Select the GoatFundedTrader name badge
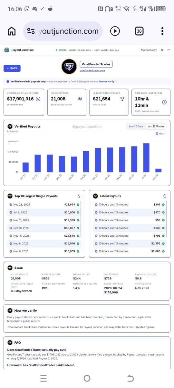This screenshot has width=174, height=388. (x=96, y=64)
